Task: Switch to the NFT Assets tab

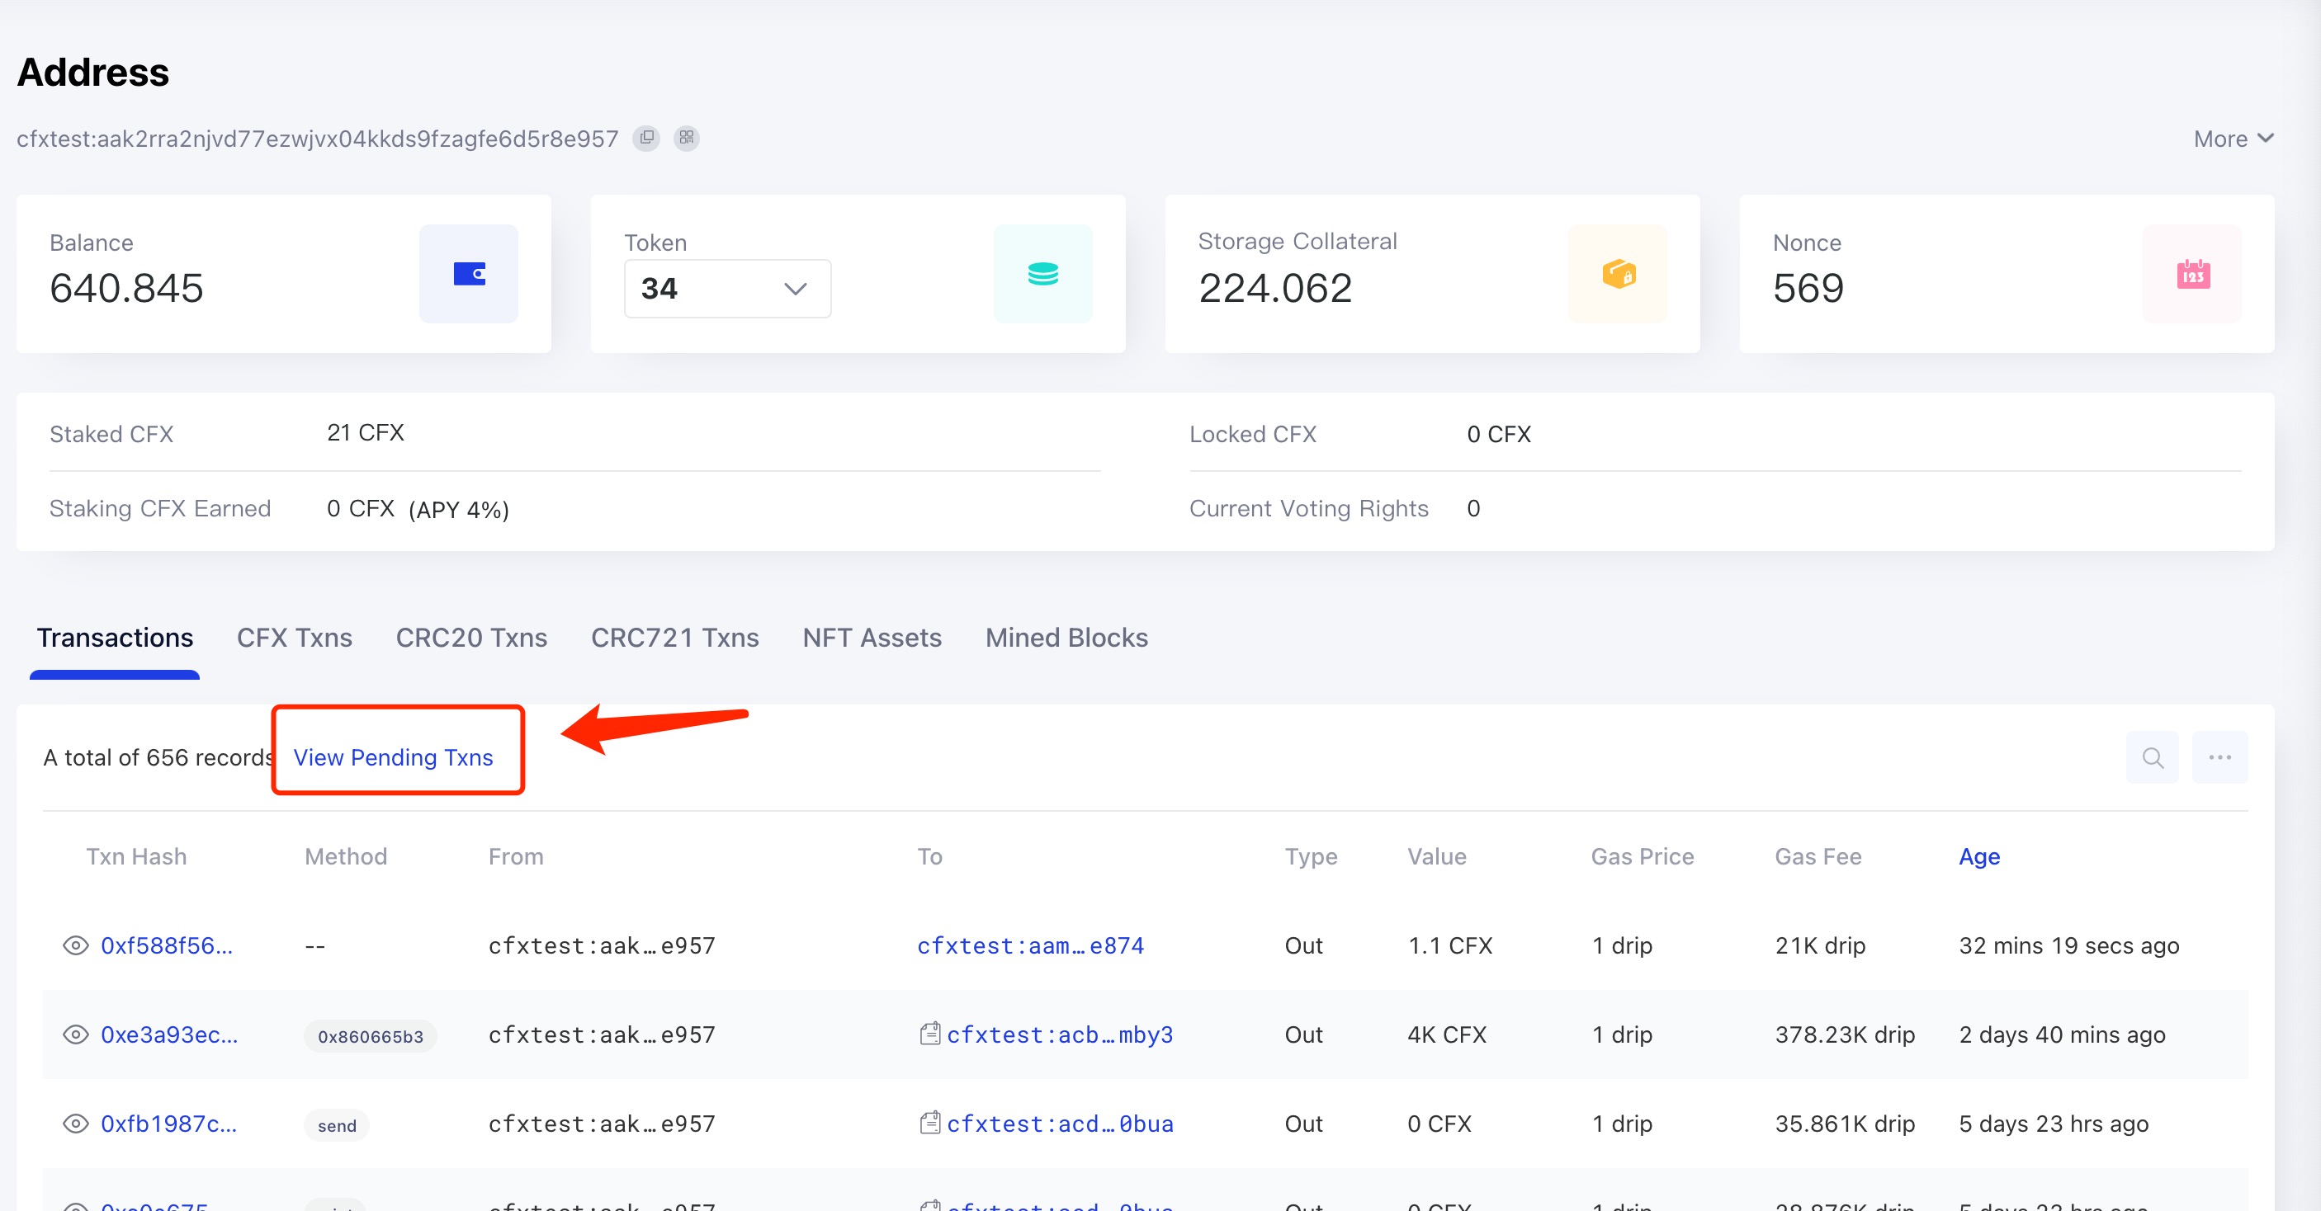Action: (x=872, y=638)
